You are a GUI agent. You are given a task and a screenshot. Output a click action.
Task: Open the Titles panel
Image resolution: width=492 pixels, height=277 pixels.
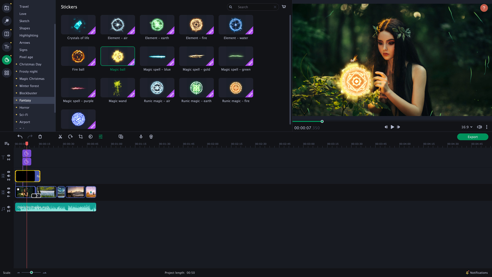click(6, 47)
